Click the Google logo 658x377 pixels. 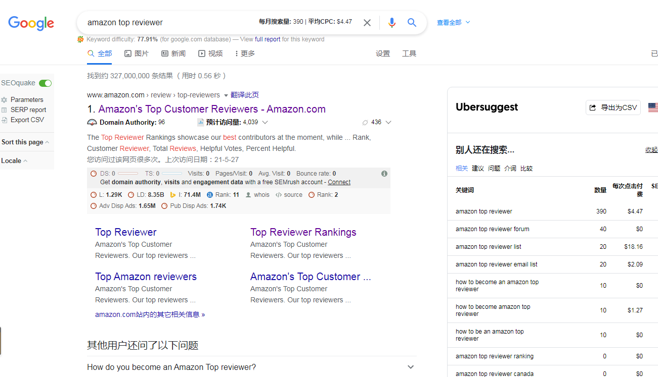point(31,23)
